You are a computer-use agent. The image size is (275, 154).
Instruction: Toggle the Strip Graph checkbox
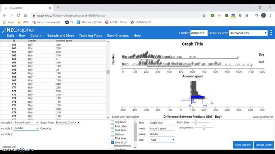tap(113, 122)
